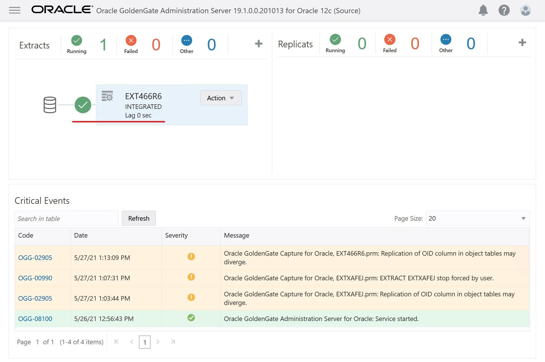The image size is (545, 362).
Task: Click the Extracts Failed red status icon
Action: pyautogui.click(x=131, y=40)
